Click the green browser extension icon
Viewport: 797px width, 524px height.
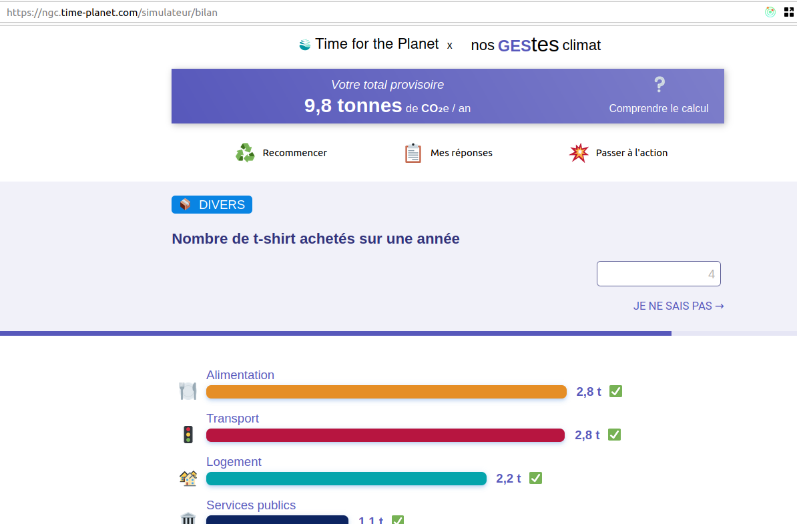(770, 12)
